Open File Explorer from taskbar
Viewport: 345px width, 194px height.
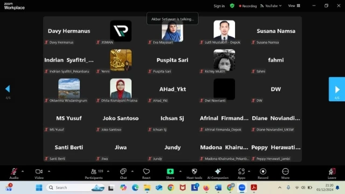click(x=147, y=188)
